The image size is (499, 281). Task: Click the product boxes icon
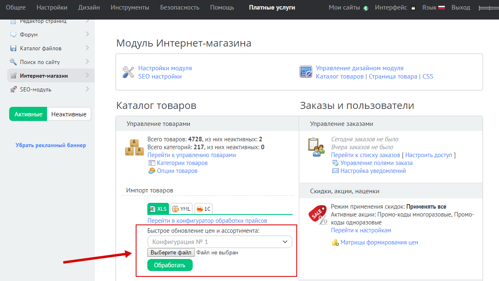pos(134,148)
